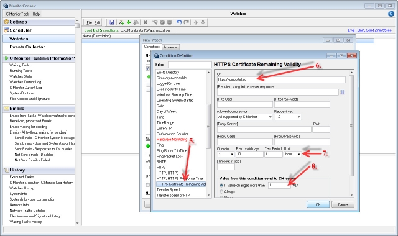Click the Scheduler icon in sidebar
Viewport: 398px width, 236px height.
point(6,30)
